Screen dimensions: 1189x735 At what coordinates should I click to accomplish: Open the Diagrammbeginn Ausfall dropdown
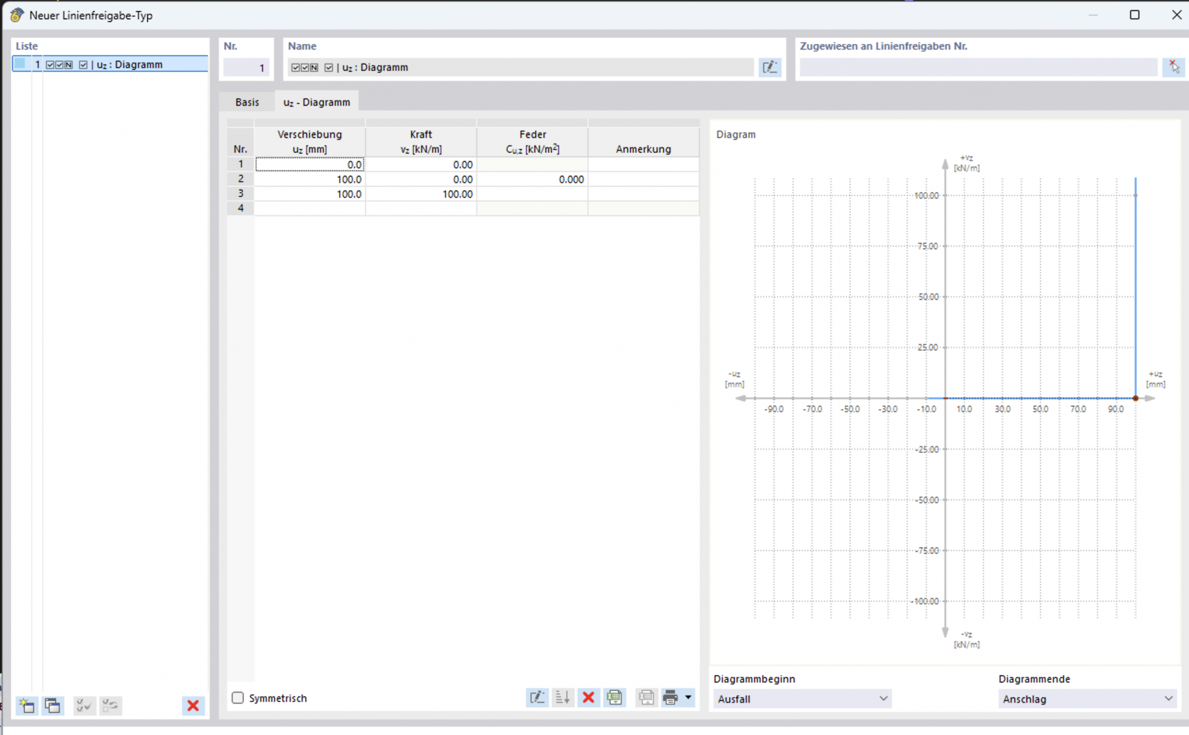(x=802, y=699)
